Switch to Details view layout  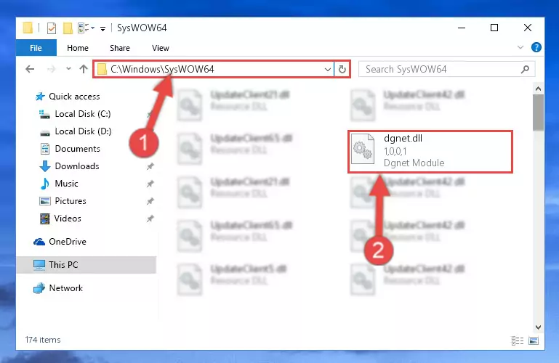518,341
